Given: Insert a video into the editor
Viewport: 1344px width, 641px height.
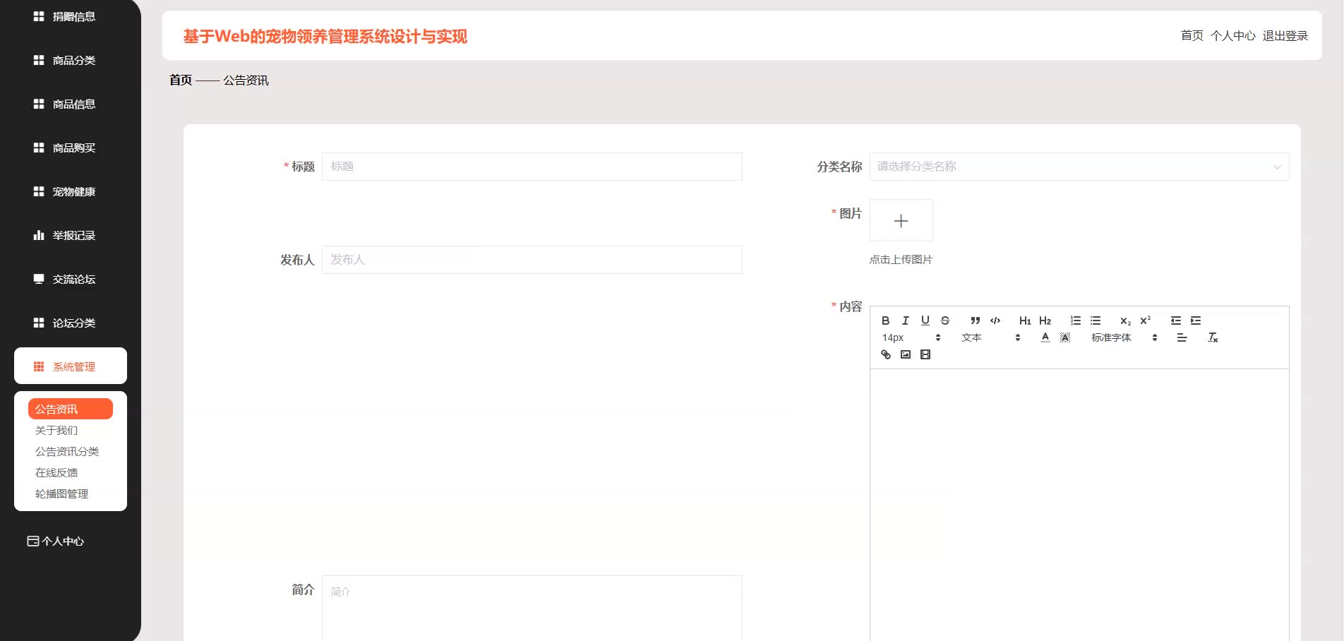Looking at the screenshot, I should (x=925, y=354).
